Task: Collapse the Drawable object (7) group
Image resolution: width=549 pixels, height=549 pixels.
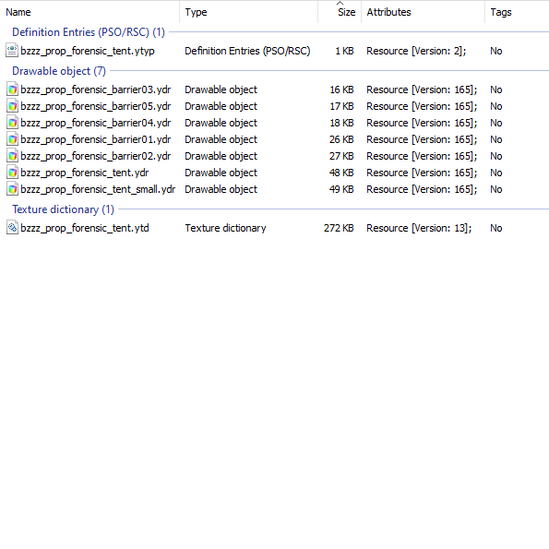Action: coord(59,71)
